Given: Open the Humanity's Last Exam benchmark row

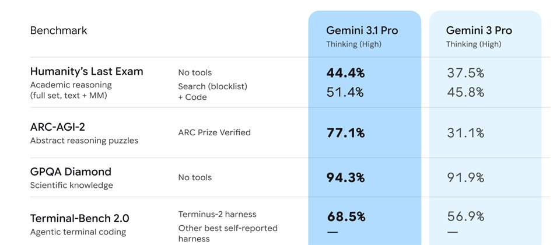Looking at the screenshot, I should [86, 72].
